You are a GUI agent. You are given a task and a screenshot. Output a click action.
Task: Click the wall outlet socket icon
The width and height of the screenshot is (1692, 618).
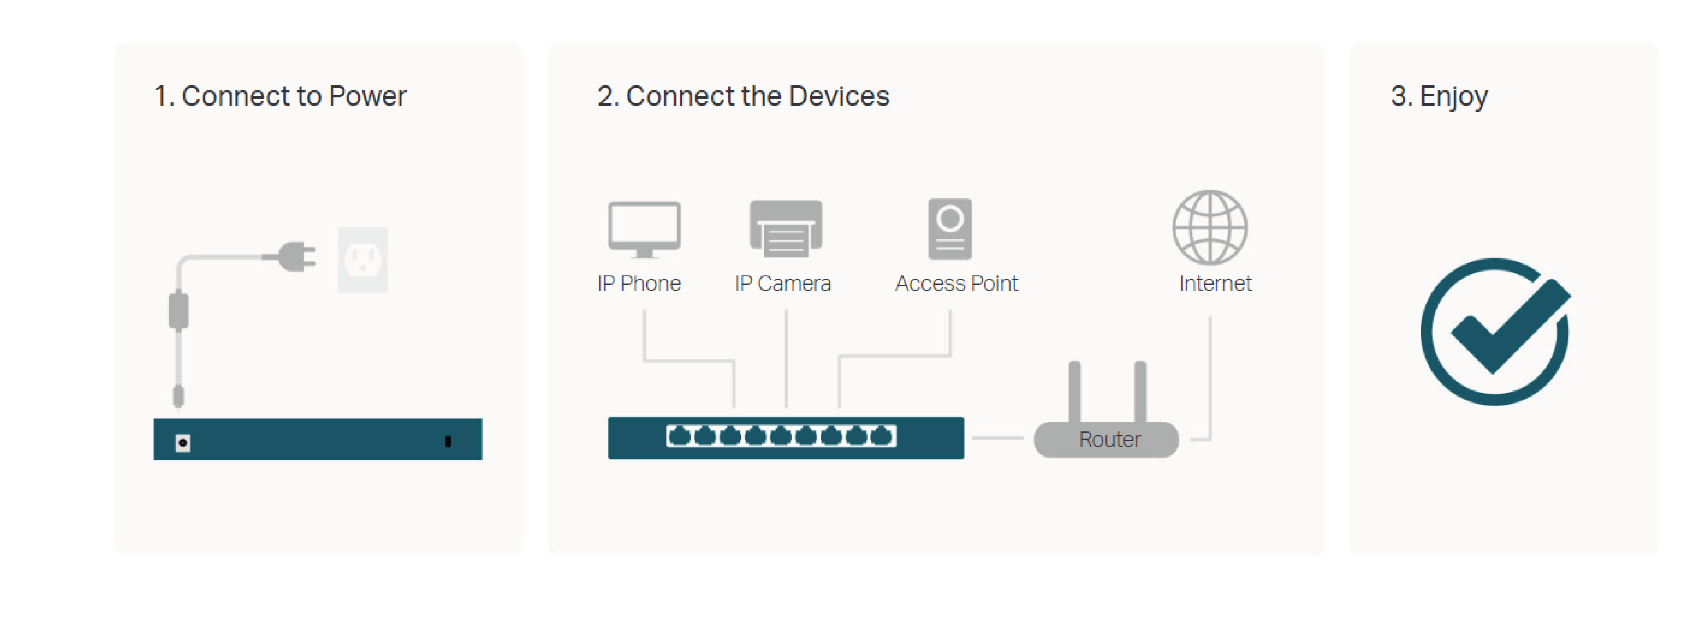(363, 260)
